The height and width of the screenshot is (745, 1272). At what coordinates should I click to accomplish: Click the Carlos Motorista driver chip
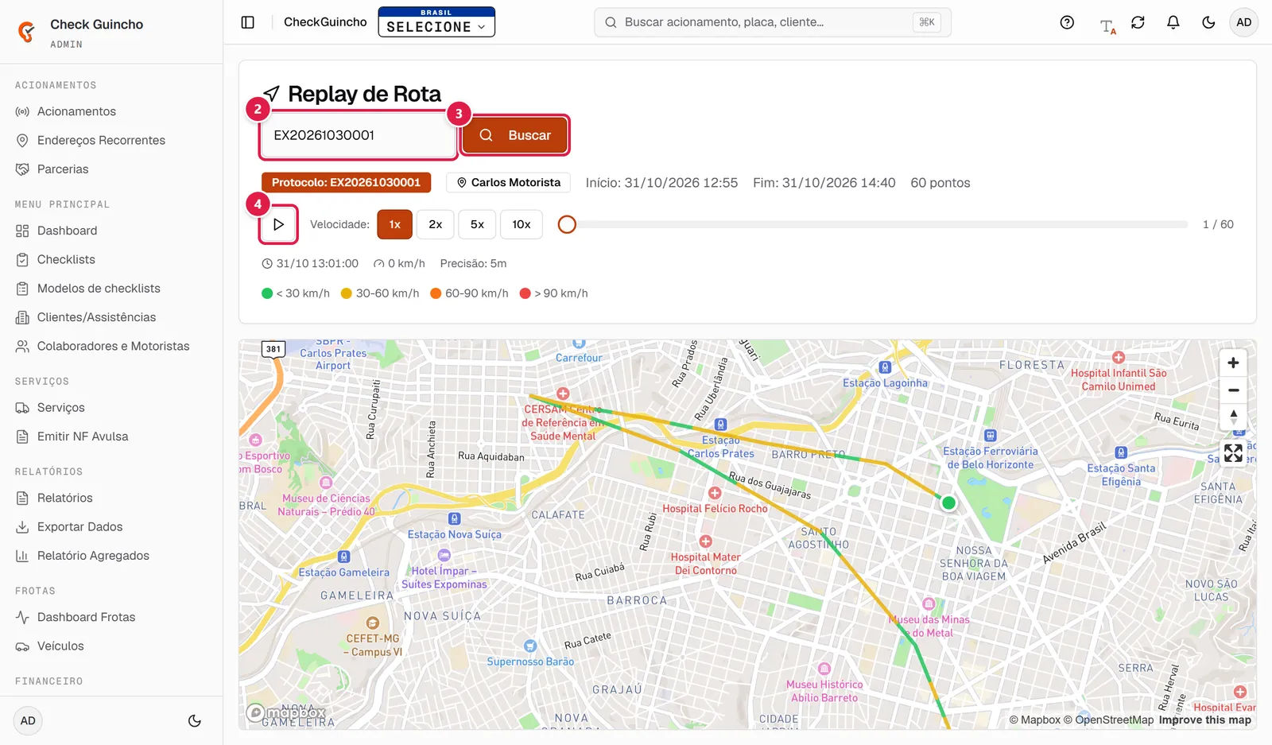pos(508,183)
